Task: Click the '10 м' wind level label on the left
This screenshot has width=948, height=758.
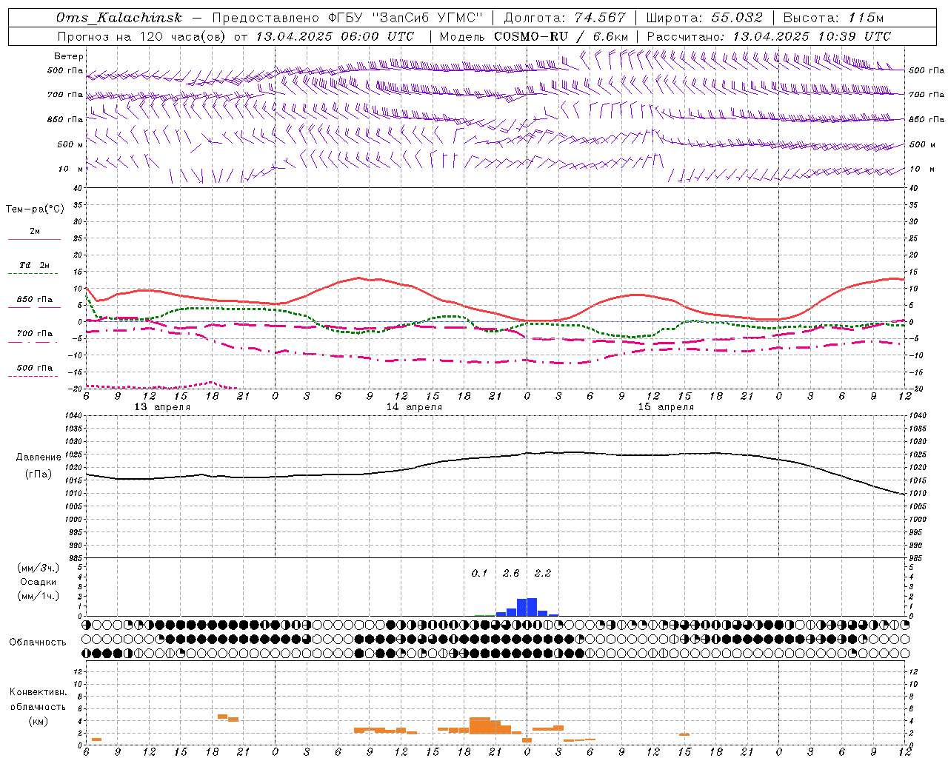Action: pyautogui.click(x=70, y=169)
